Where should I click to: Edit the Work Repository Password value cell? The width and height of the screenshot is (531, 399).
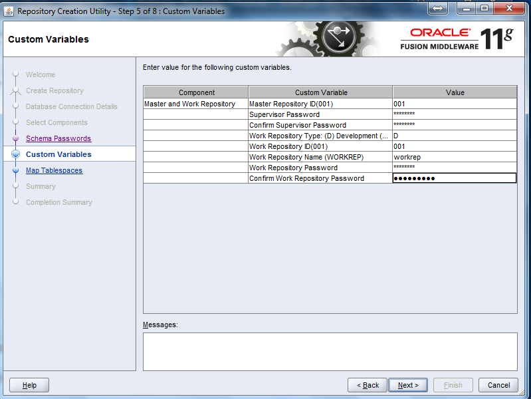[x=455, y=168]
